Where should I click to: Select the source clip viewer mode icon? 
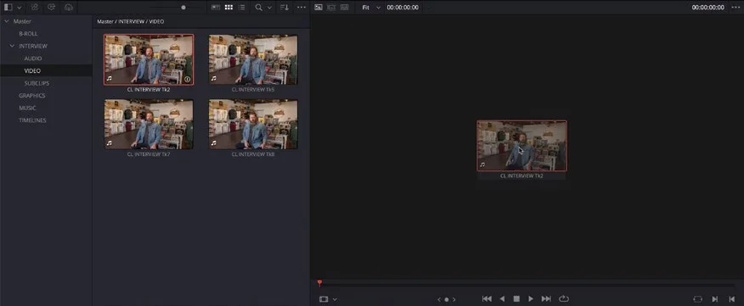318,7
